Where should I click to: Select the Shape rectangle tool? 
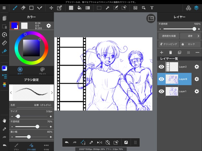31,8
